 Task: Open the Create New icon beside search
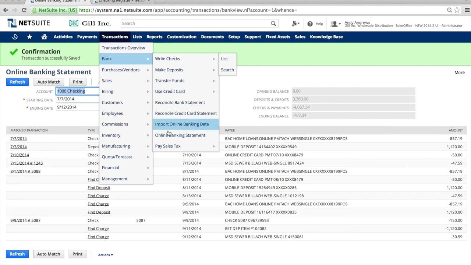coord(295,24)
